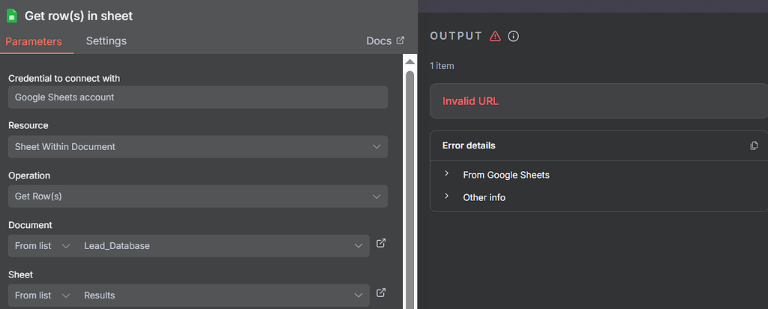
Task: Open Lead_Database document in new tab icon
Action: tap(381, 244)
